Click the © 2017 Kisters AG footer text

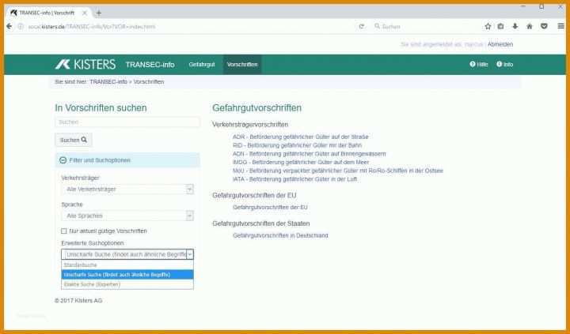(78, 301)
